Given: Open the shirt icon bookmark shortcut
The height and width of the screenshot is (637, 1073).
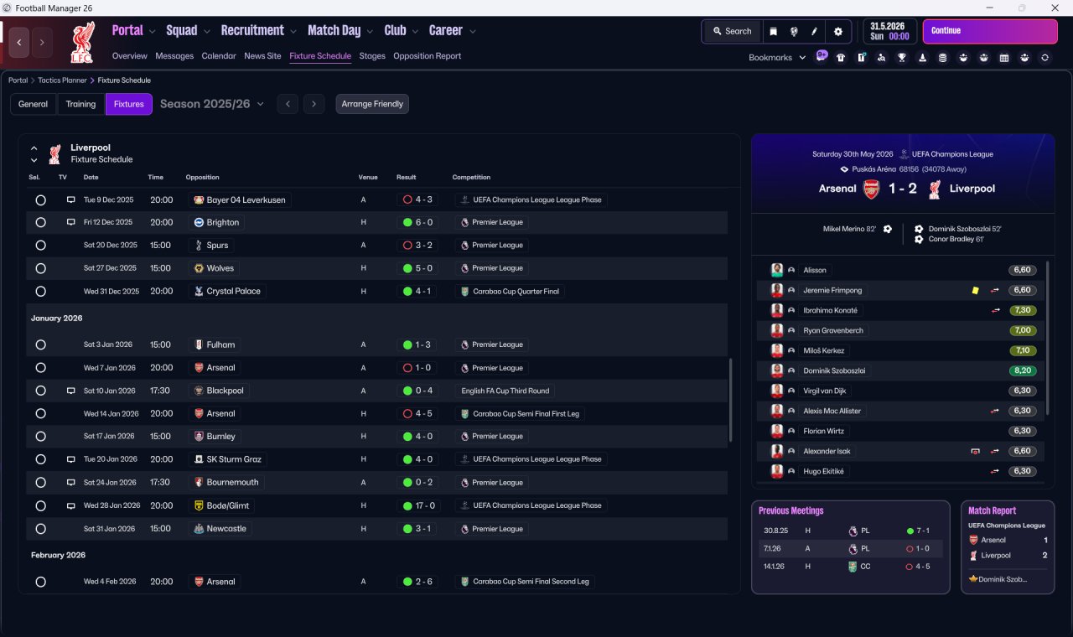Looking at the screenshot, I should pyautogui.click(x=841, y=58).
